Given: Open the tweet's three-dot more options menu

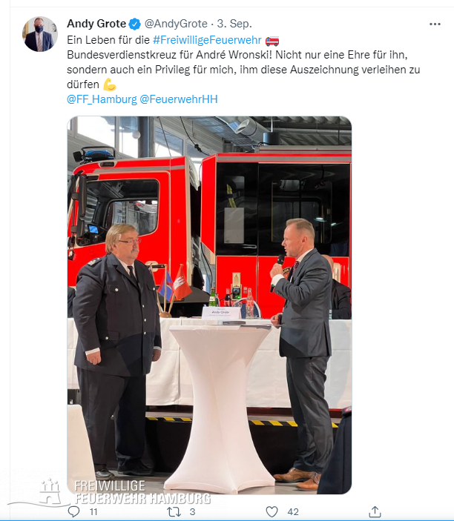Looking at the screenshot, I should pos(435,24).
